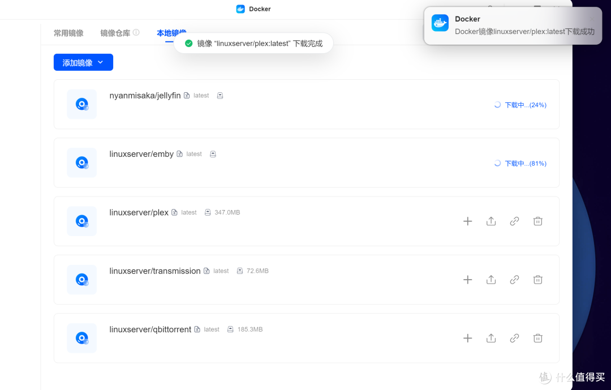Image resolution: width=611 pixels, height=390 pixels.
Task: Click link icon for linuxserver/qbittorrent
Action: tap(514, 338)
